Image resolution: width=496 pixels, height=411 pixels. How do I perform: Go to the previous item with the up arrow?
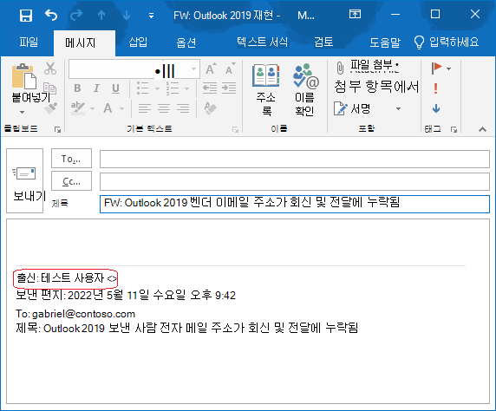(101, 15)
